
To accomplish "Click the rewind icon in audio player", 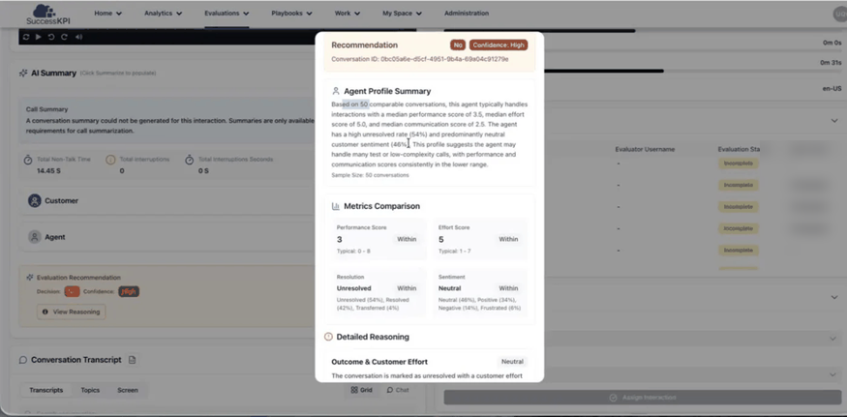I will tap(51, 37).
